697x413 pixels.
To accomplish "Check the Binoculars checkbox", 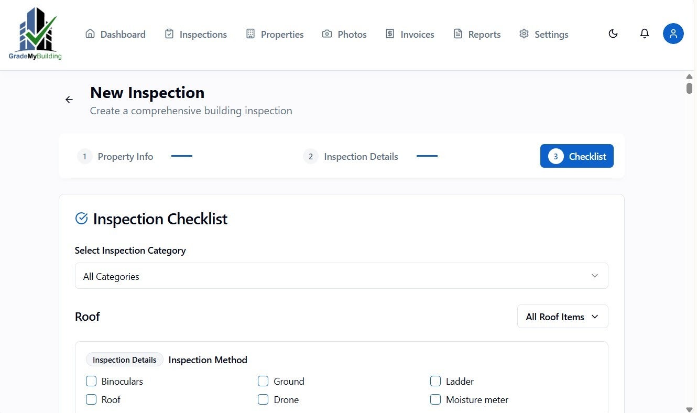I will [91, 381].
